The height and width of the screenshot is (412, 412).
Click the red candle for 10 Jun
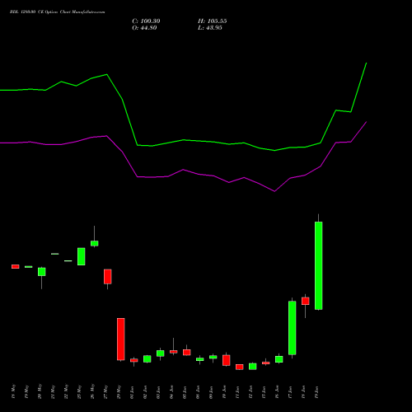point(227,360)
